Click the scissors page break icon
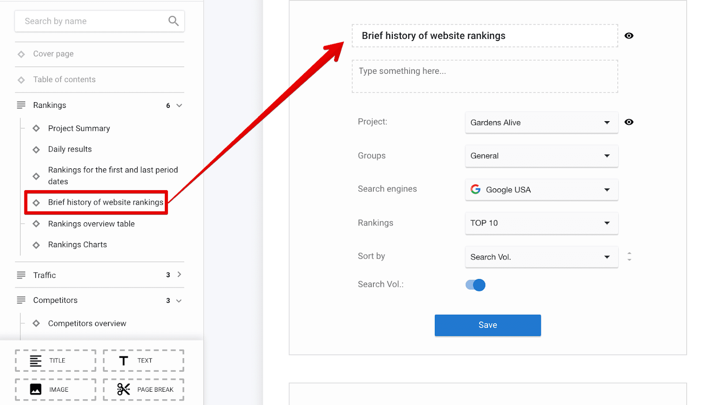This screenshot has height=405, width=707. 124,389
